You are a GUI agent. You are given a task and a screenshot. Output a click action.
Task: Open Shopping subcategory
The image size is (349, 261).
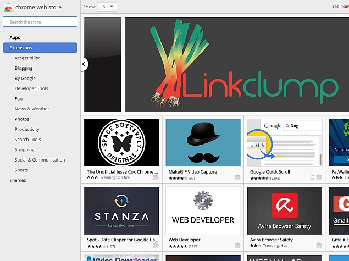[25, 150]
